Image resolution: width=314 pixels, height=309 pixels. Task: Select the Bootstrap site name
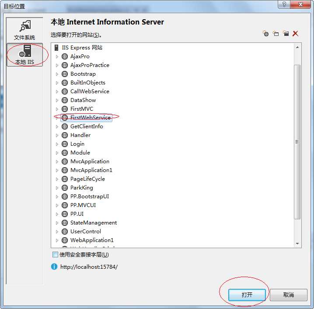click(83, 74)
